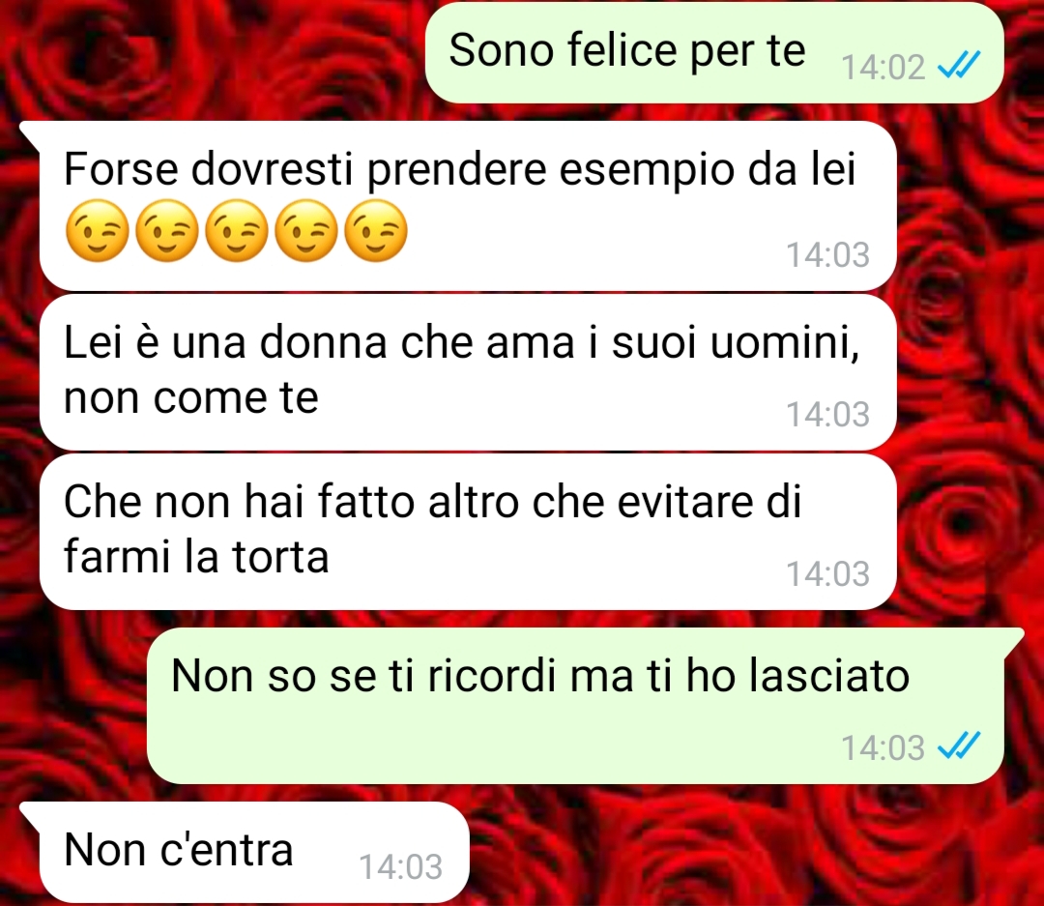
Task: Tap the 'Sono felice per te' message
Action: pyautogui.click(x=713, y=52)
